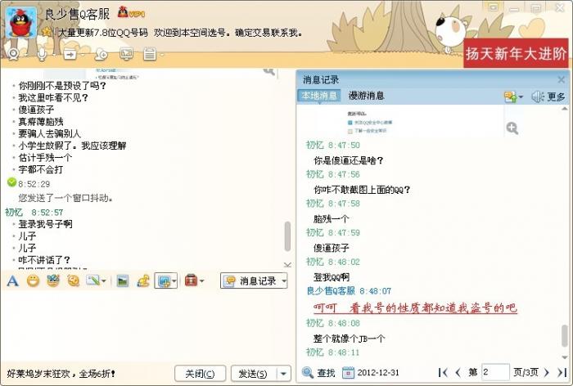Expand the export records dropdown arrow

pyautogui.click(x=521, y=96)
